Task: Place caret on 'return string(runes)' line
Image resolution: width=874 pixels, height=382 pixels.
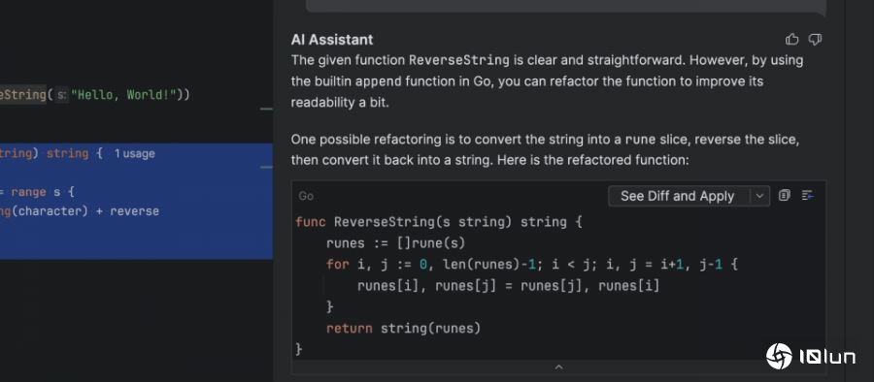Action: click(x=403, y=329)
